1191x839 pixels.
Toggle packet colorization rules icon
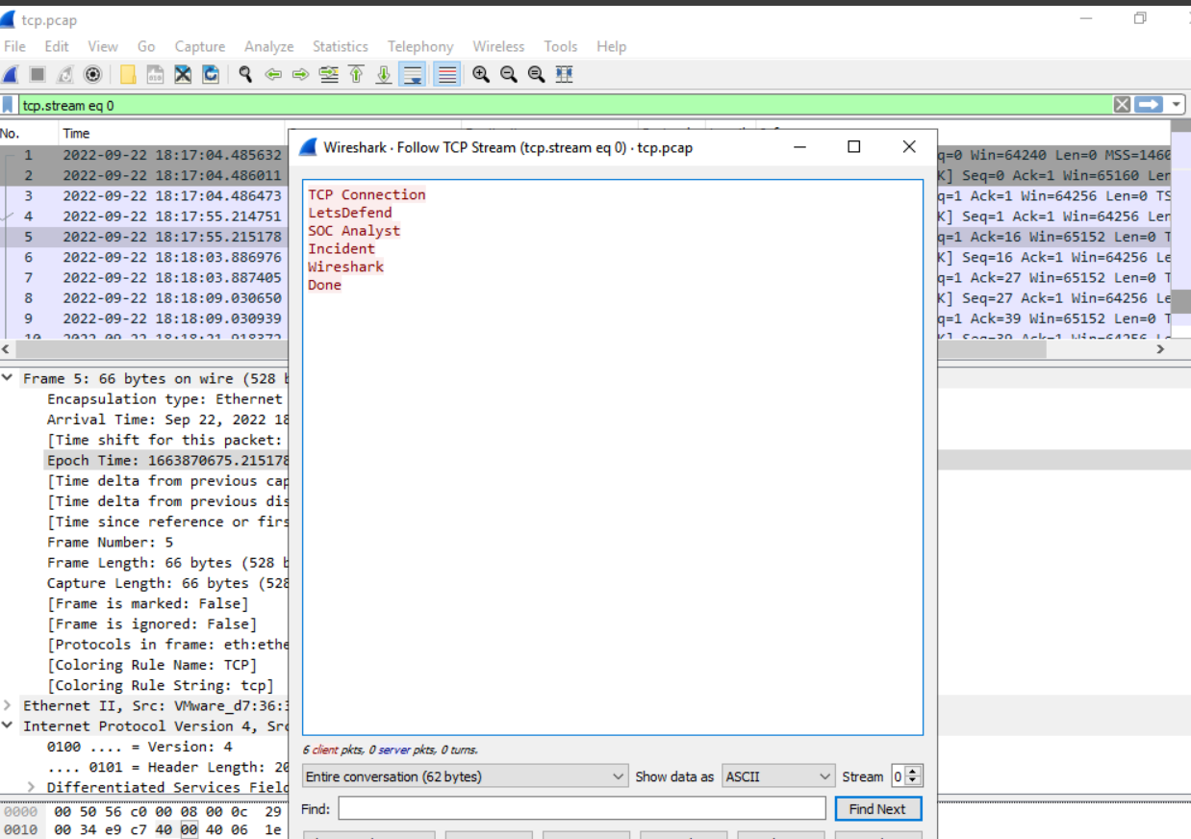click(446, 74)
